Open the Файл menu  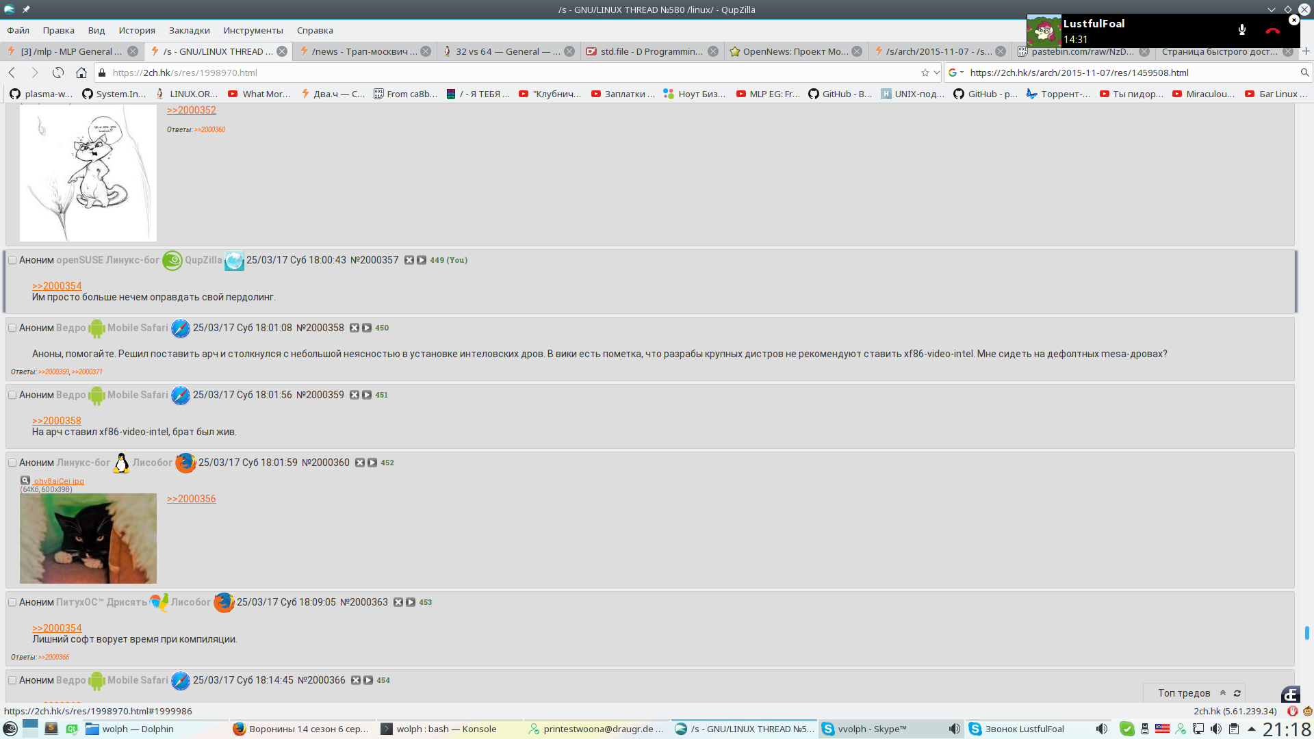[18, 30]
